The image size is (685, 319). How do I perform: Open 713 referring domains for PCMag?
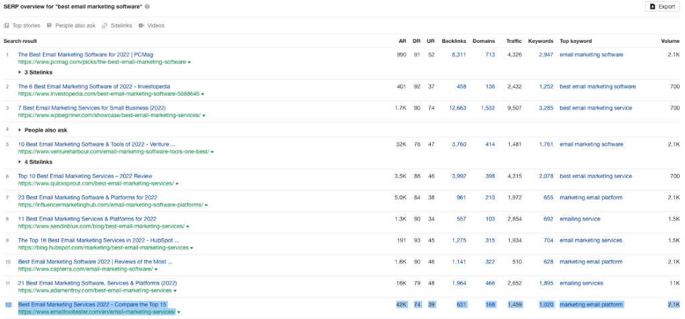(x=490, y=55)
